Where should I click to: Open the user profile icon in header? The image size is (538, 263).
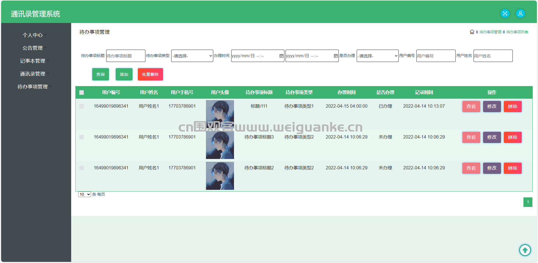(x=520, y=13)
